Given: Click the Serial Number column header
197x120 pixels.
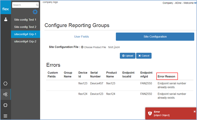Looking at the screenshot, I should pos(95,75).
